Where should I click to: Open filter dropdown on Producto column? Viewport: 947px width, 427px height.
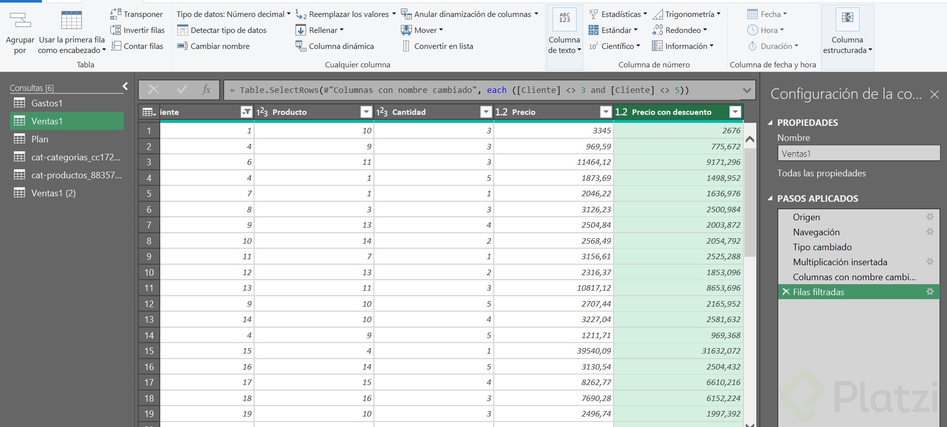point(366,112)
